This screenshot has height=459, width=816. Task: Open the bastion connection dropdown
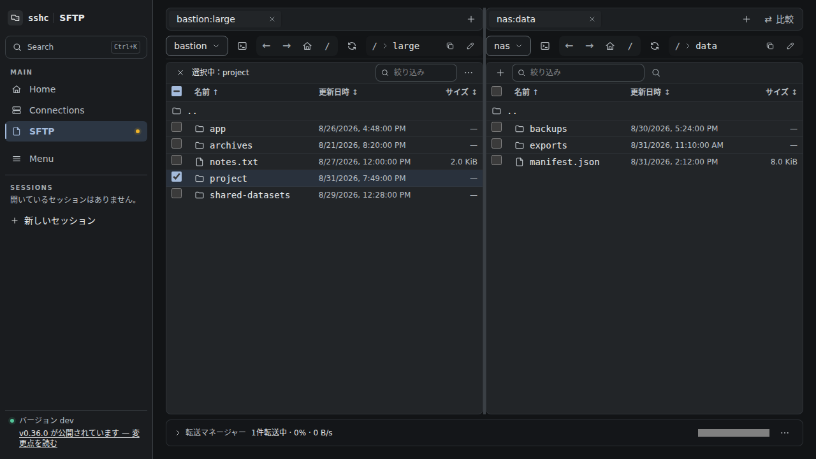pos(197,46)
